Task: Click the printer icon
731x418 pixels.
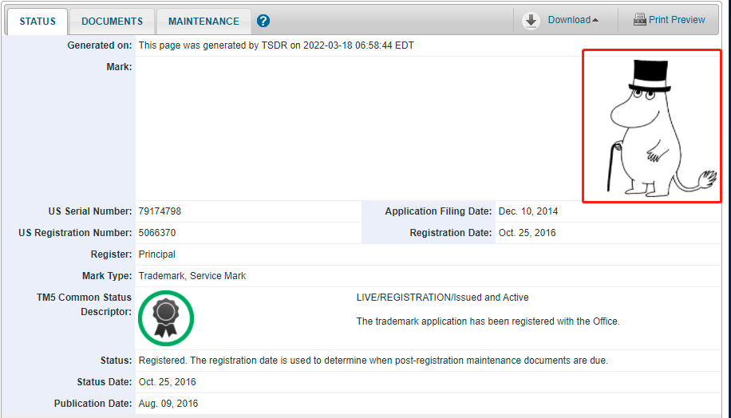Action: (x=640, y=20)
